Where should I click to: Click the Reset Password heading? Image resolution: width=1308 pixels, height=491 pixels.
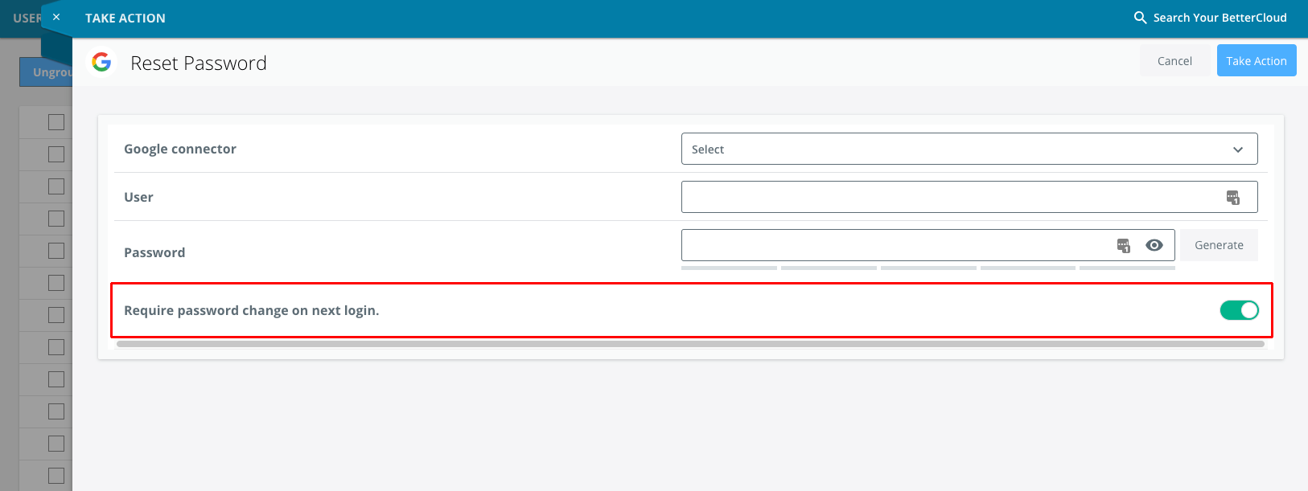point(199,63)
